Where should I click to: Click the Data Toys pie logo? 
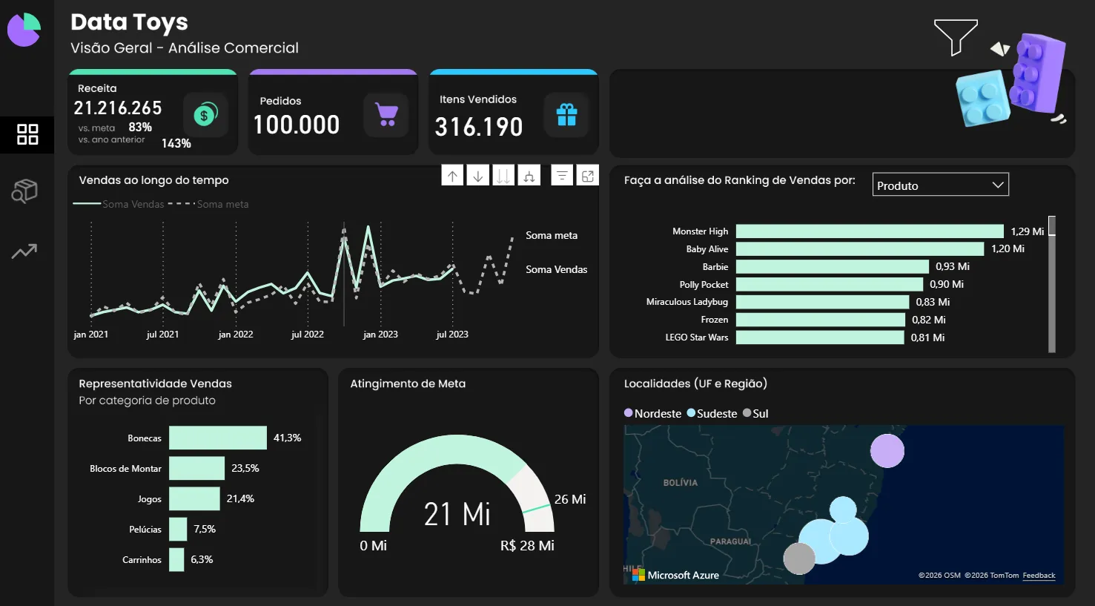pos(24,30)
